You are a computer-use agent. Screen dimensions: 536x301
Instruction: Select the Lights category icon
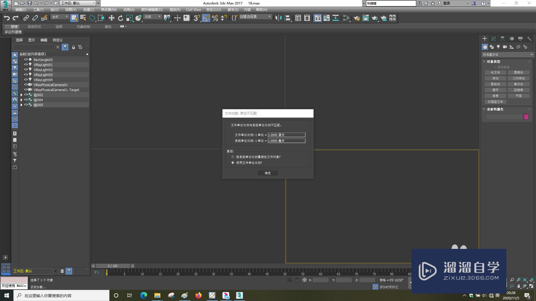coord(498,47)
